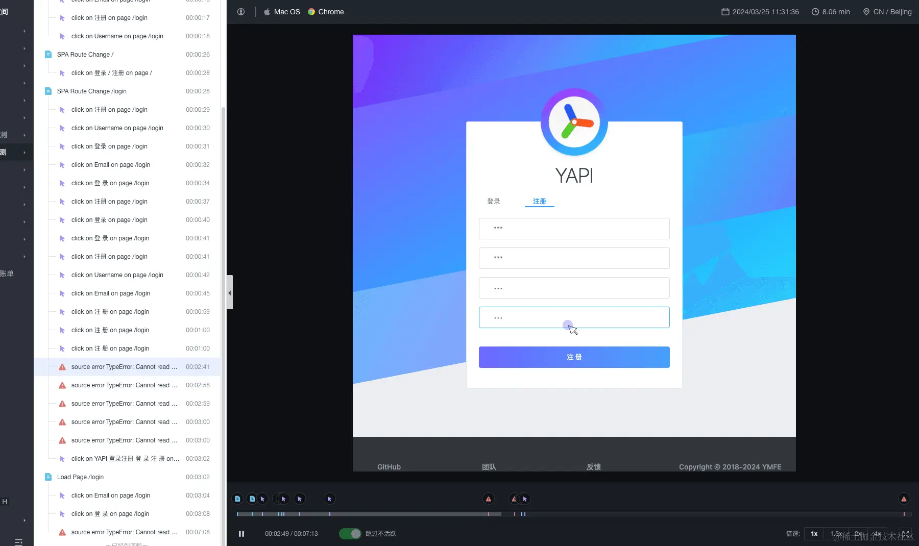Click timestamp 00:00:34 in event list
The height and width of the screenshot is (546, 919).
[198, 183]
